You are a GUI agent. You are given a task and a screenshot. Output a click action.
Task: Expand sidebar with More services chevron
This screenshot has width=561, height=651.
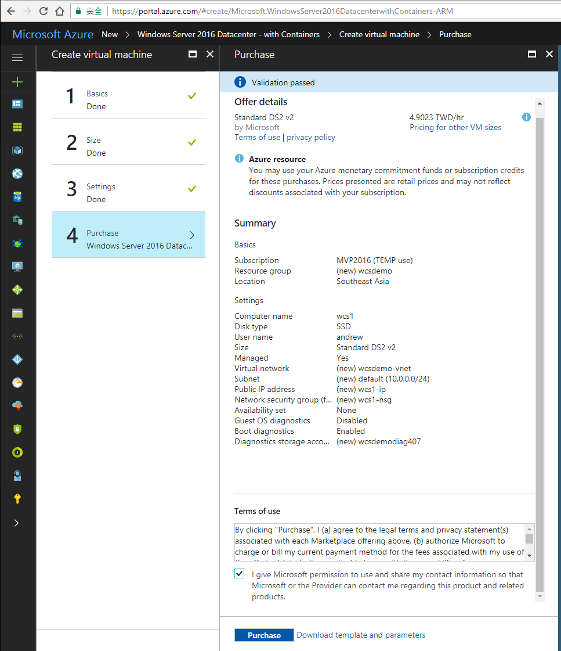(17, 523)
